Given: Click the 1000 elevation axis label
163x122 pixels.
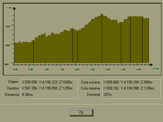Looking at the screenshot, I should (7, 45).
